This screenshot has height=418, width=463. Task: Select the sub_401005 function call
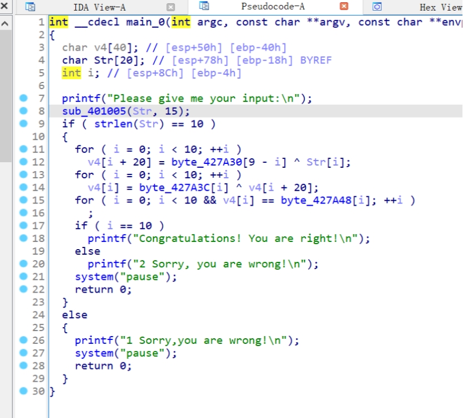click(94, 111)
